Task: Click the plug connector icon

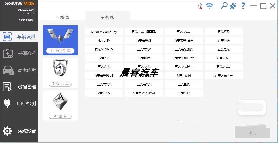Action: tap(233, 6)
